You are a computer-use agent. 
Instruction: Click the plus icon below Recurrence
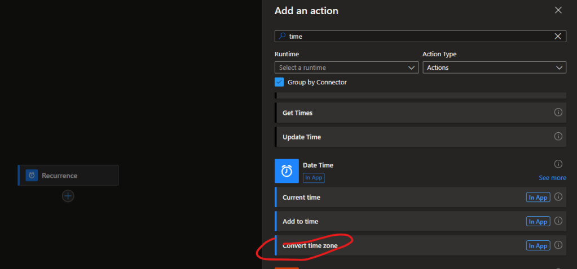pos(68,196)
